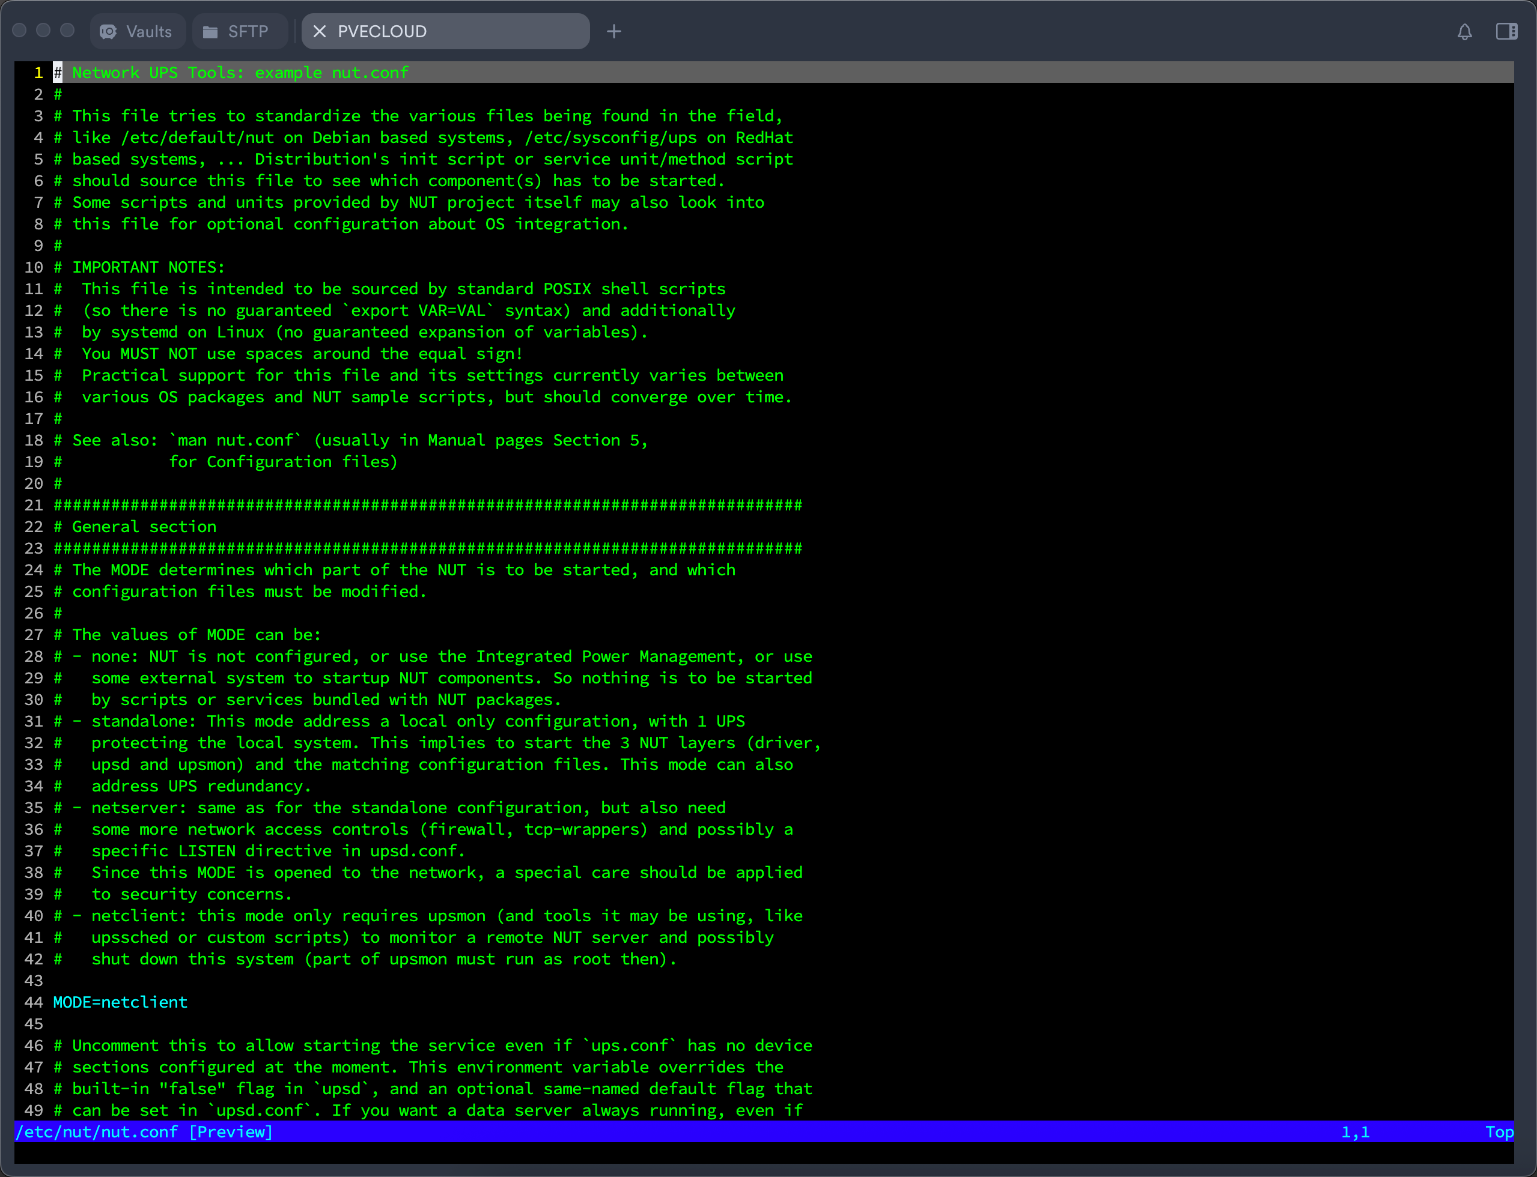Click the '# General section' line
This screenshot has width=1537, height=1177.
pos(135,527)
